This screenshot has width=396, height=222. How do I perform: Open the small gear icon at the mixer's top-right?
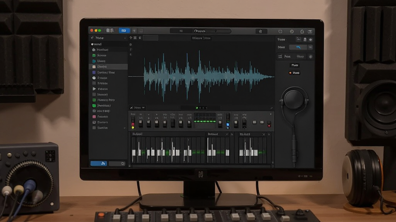271,114
